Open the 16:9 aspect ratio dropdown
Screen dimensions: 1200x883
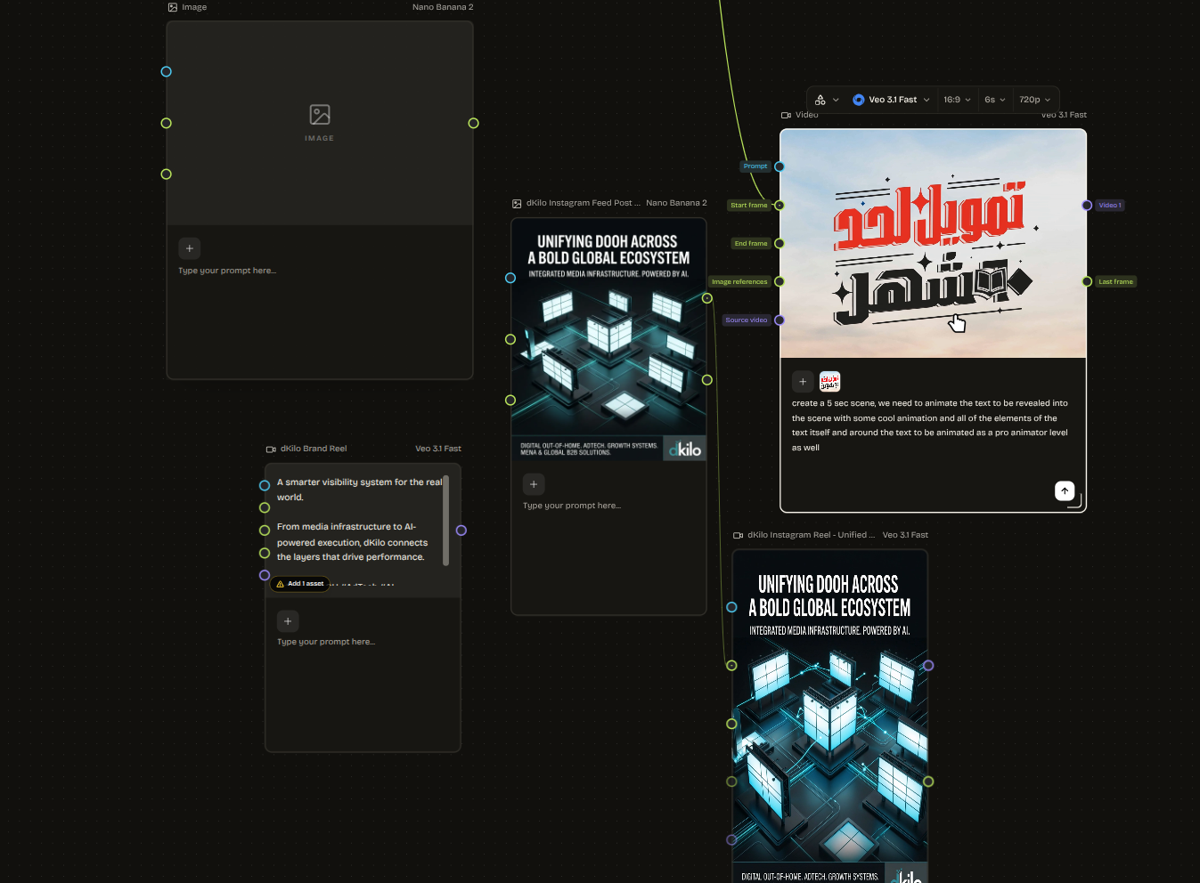957,100
